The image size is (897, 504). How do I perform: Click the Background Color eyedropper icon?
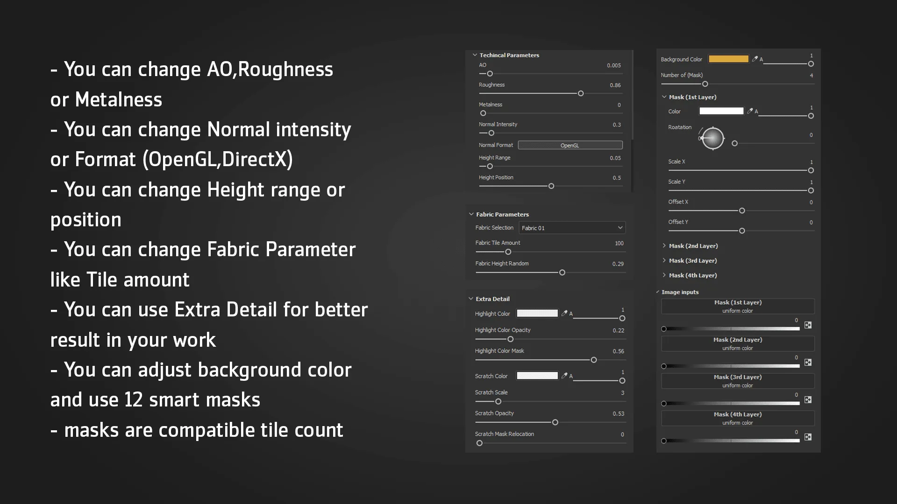pyautogui.click(x=755, y=59)
